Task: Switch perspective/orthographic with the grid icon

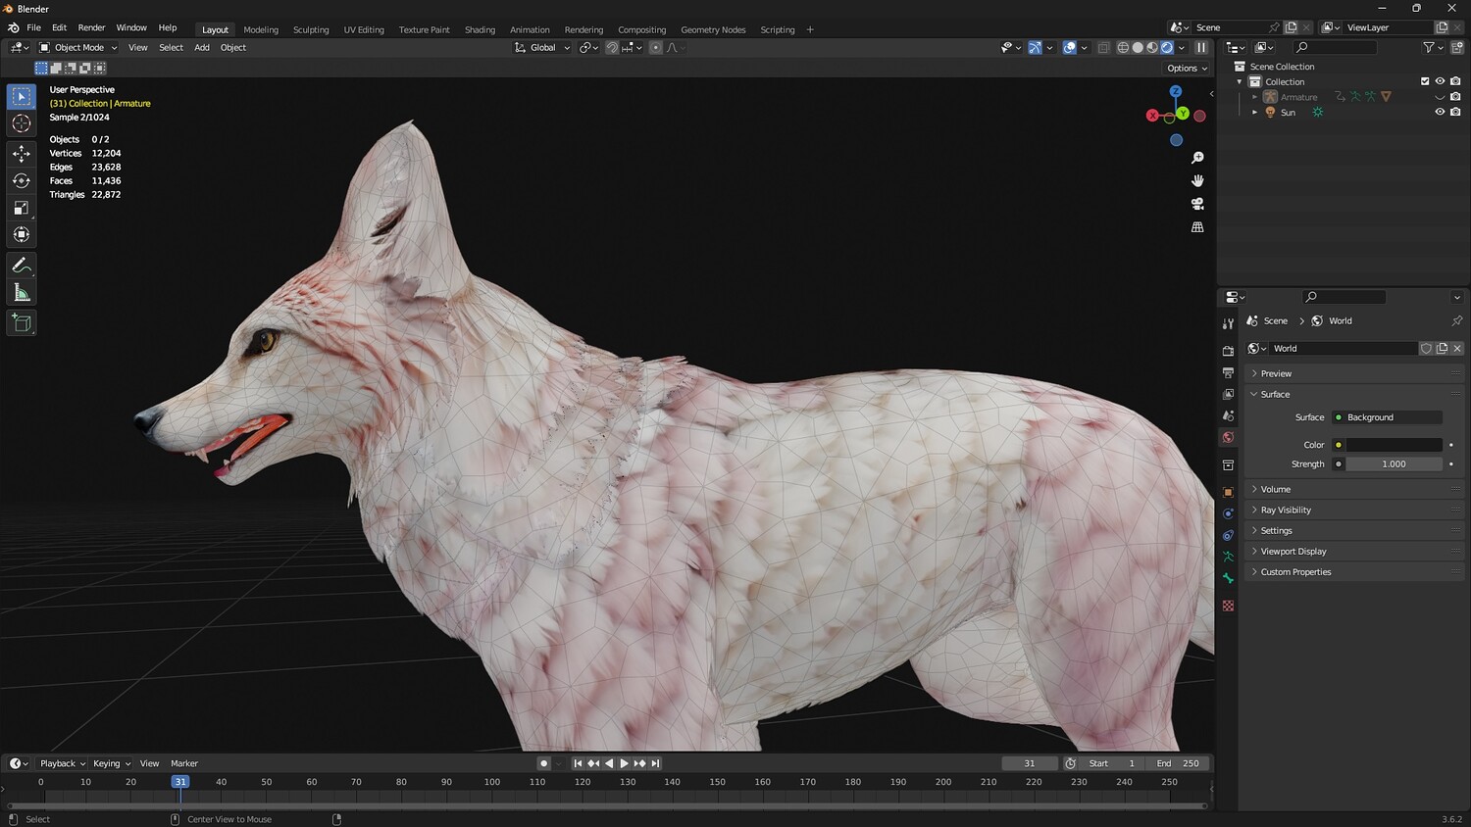Action: pyautogui.click(x=1197, y=227)
